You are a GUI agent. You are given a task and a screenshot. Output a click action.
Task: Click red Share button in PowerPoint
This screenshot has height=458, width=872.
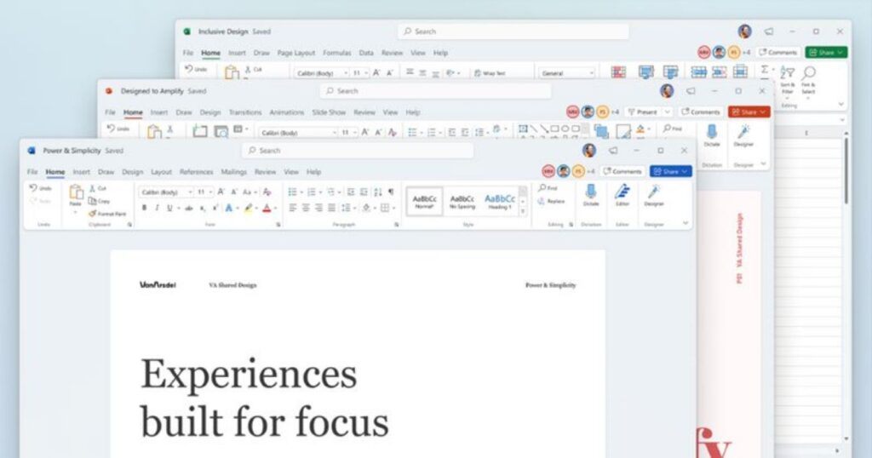click(x=749, y=112)
